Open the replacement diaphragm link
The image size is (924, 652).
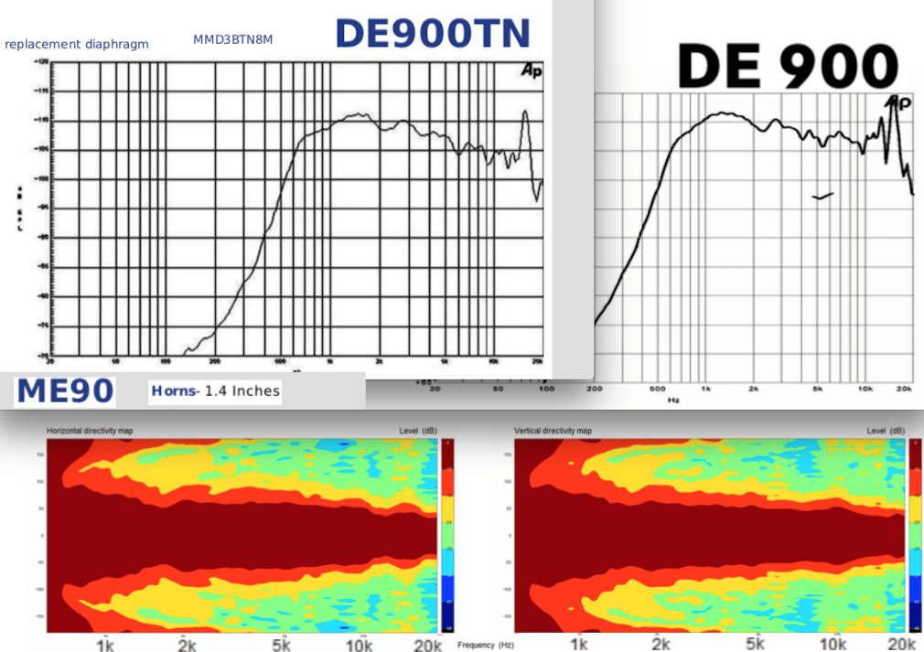[x=77, y=44]
